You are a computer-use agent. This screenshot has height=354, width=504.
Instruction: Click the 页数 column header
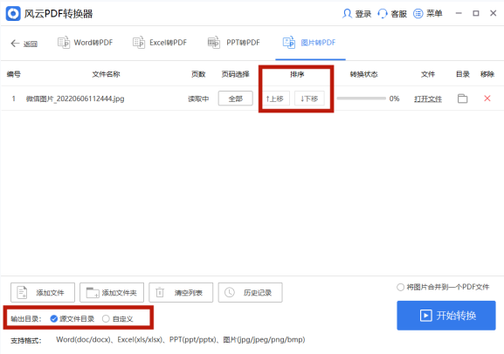[198, 74]
